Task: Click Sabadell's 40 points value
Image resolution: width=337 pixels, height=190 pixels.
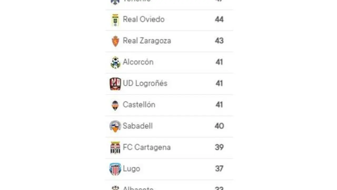Action: point(219,126)
